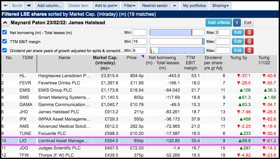Click the Net borrowing Max field showing 0
This screenshot has width=280, height=159.
tap(223, 33)
